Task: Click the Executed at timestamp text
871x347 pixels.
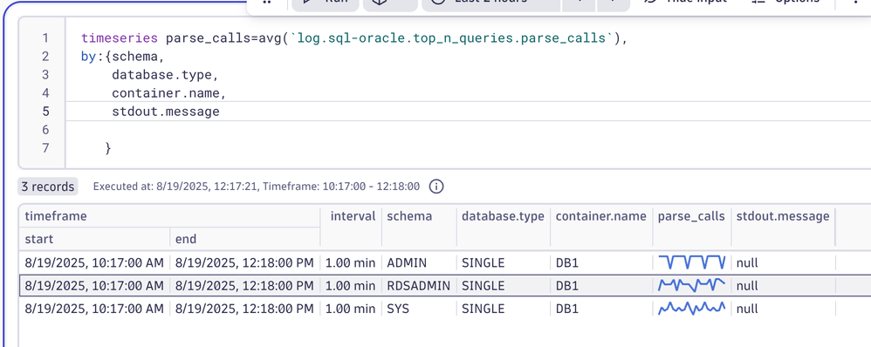Action: pyautogui.click(x=175, y=187)
